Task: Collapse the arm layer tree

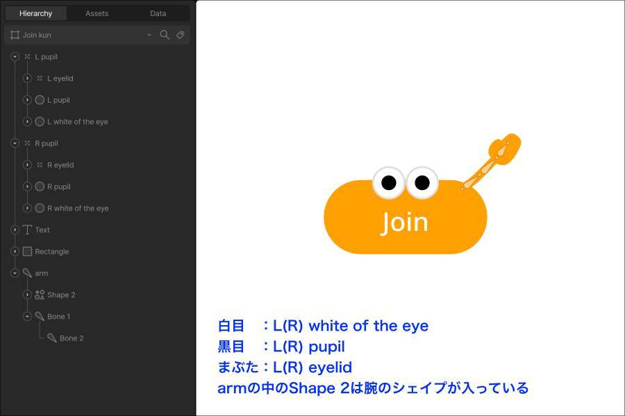Action: tap(14, 273)
